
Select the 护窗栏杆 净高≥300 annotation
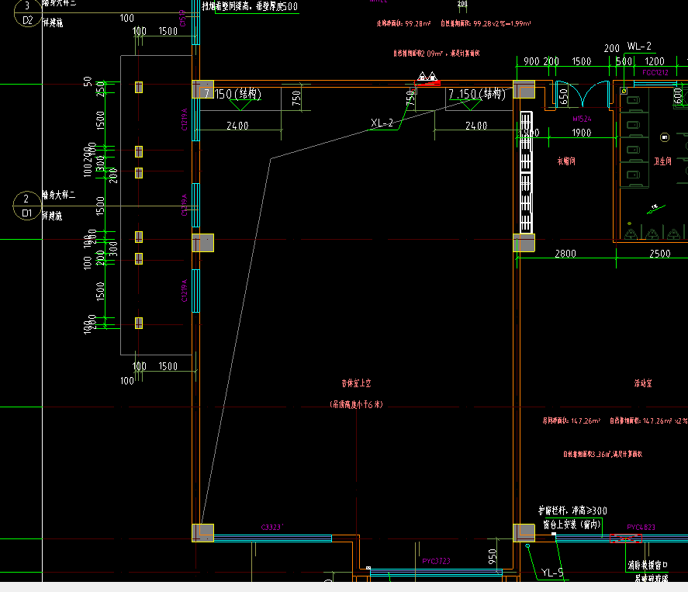pyautogui.click(x=572, y=511)
